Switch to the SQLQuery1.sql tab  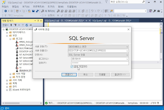[112, 21]
